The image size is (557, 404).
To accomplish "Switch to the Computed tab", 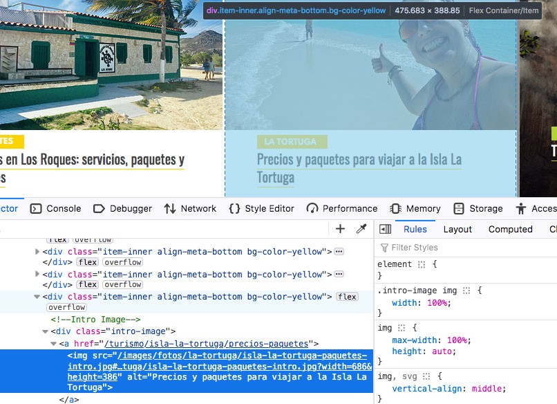I will [x=510, y=229].
